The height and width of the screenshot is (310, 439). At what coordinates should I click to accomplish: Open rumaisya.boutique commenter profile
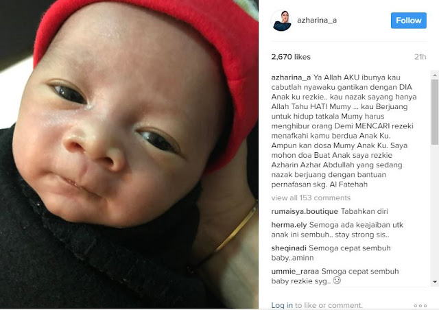(x=305, y=211)
